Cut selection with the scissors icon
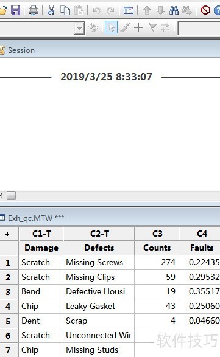 point(51,10)
